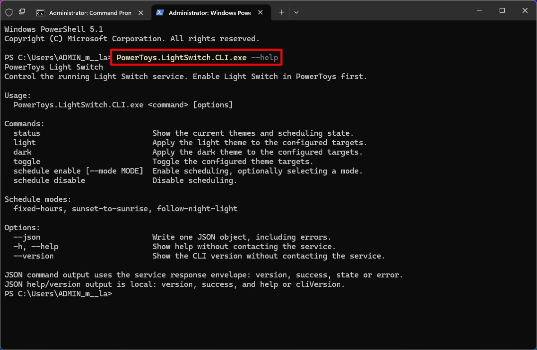Click the 'Usage:' heading
Viewport: 537px width, 350px height.
coord(17,95)
